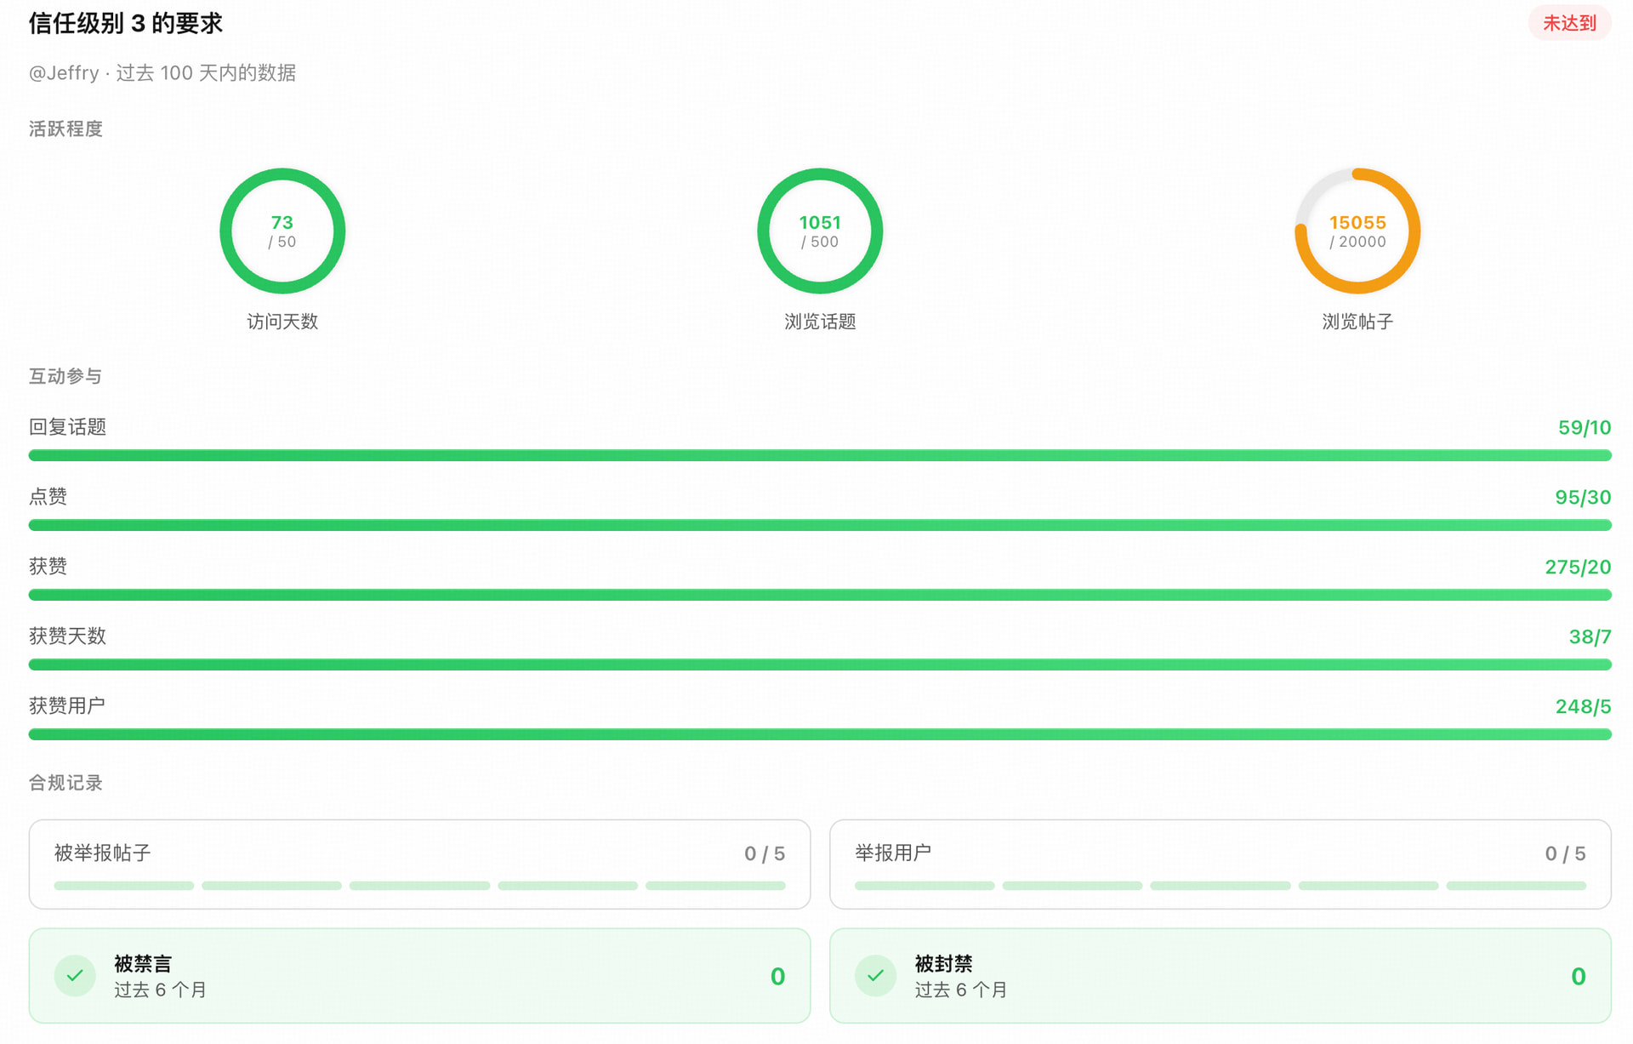
Task: Click the 访问天数 label
Action: [282, 322]
